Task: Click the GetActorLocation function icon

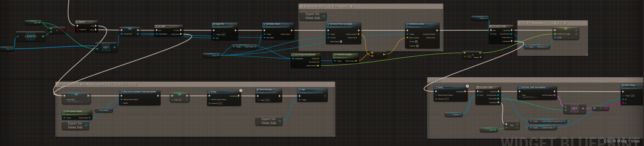Action: pyautogui.click(x=335, y=55)
